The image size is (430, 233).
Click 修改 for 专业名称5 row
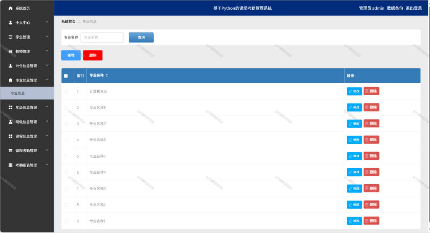click(x=354, y=156)
